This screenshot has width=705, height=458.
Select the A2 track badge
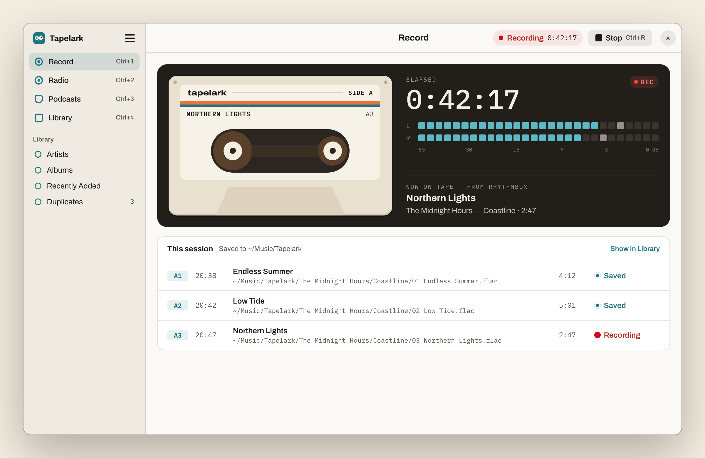(x=177, y=305)
